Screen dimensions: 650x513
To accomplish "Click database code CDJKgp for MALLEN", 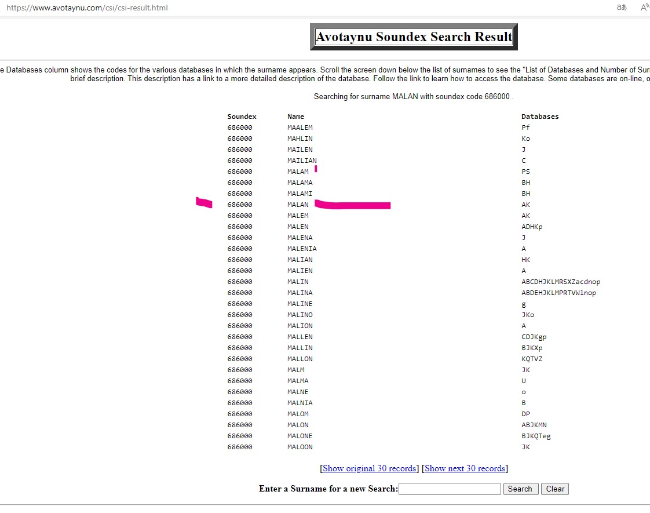I will (534, 337).
